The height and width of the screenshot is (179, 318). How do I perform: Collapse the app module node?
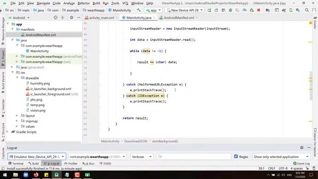pos(8,24)
